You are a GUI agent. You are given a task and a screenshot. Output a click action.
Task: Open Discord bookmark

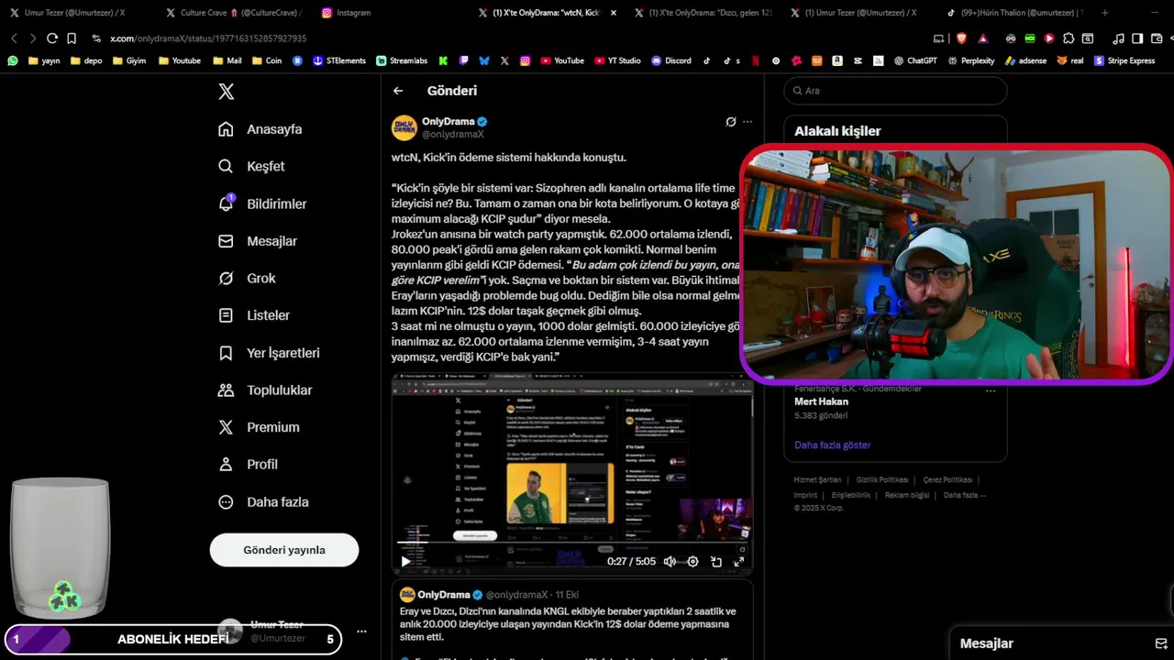671,60
